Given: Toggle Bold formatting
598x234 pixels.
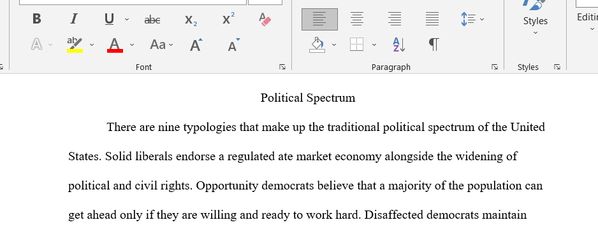Looking at the screenshot, I should [36, 18].
